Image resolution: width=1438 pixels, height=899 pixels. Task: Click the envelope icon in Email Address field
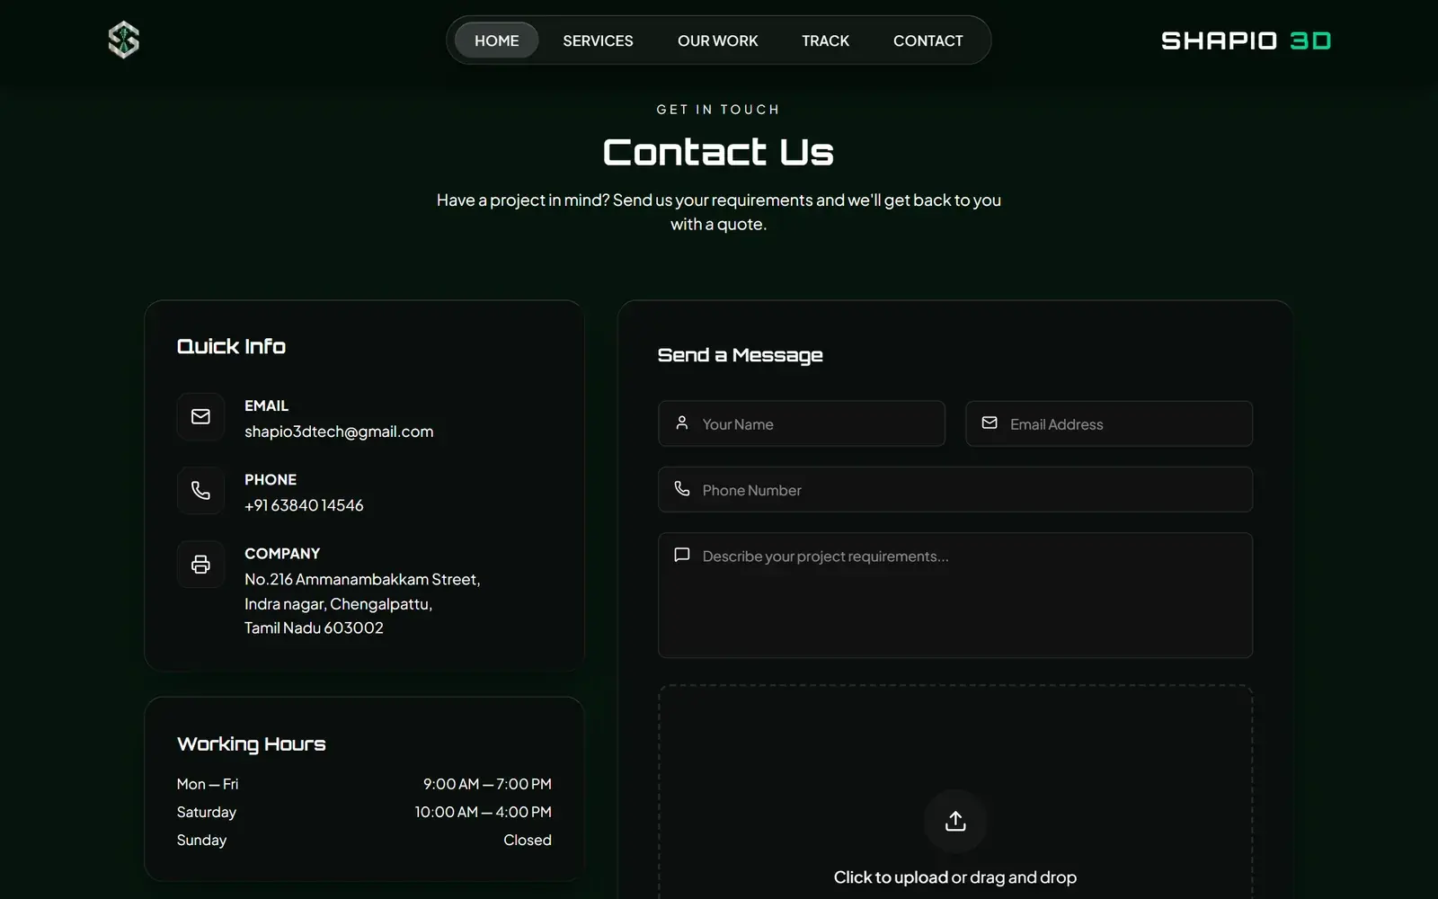[990, 423]
